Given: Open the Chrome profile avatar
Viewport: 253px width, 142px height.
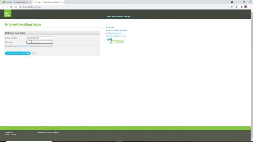Looking at the screenshot, I should click(x=246, y=7).
